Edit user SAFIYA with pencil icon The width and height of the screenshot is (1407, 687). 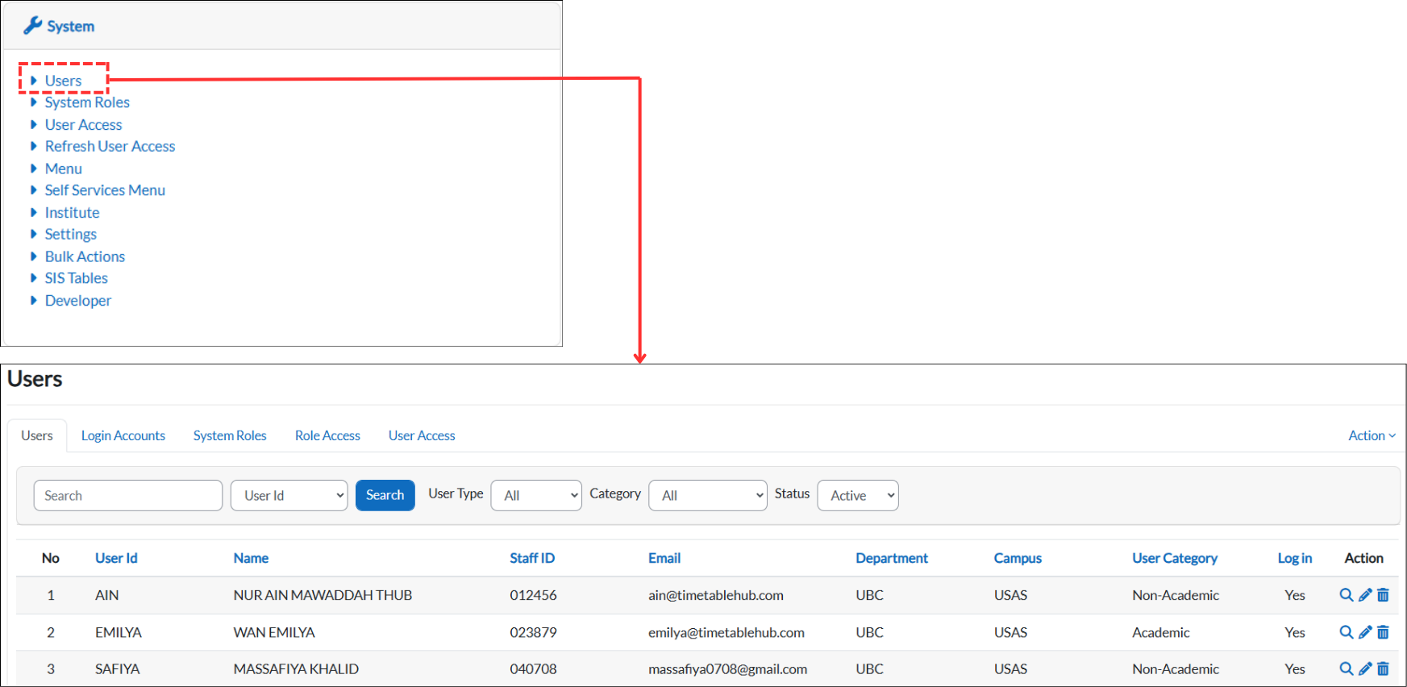pyautogui.click(x=1365, y=668)
